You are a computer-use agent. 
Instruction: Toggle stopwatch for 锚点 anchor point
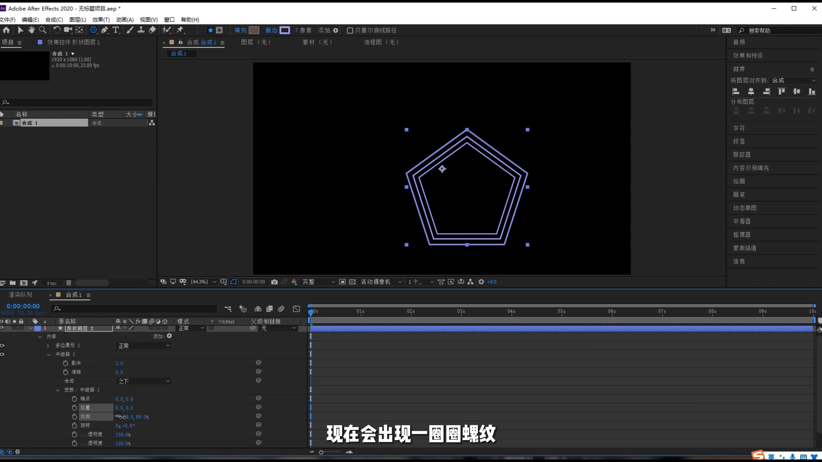(x=74, y=399)
